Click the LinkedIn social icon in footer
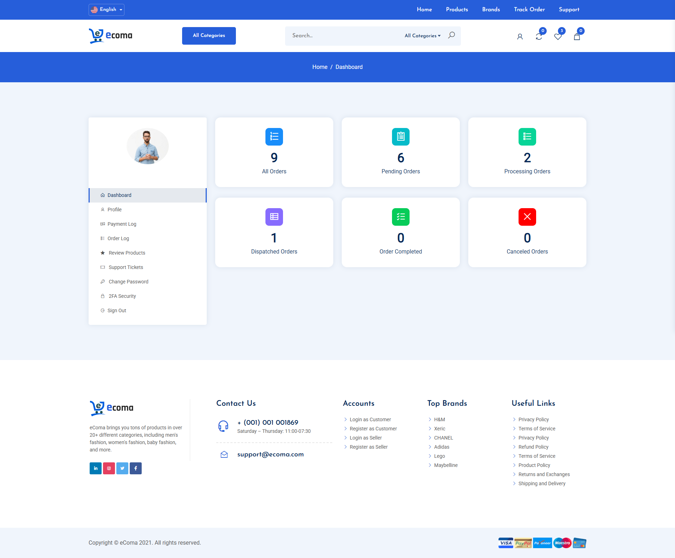This screenshot has width=675, height=558. [x=96, y=468]
